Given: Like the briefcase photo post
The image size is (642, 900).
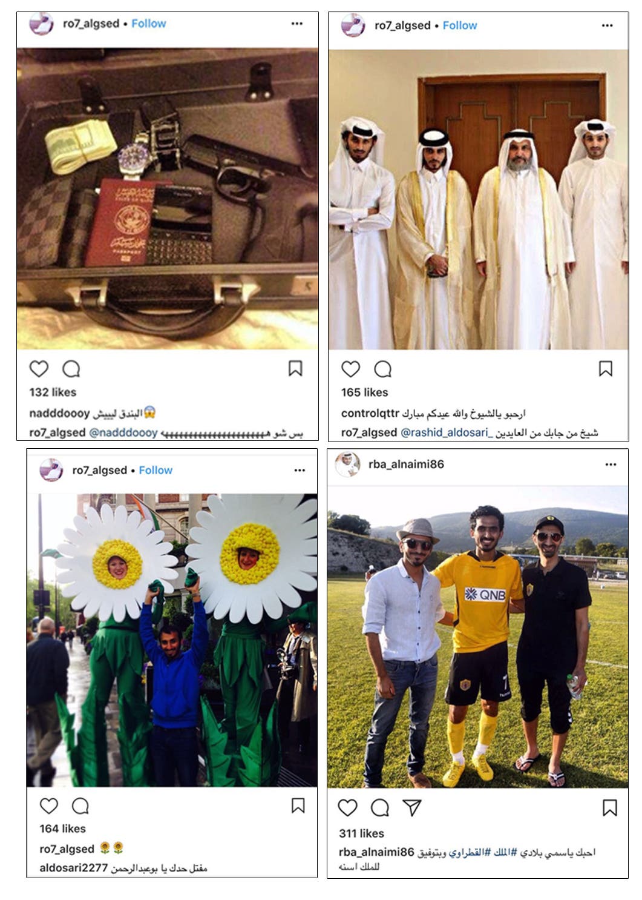Looking at the screenshot, I should [39, 369].
